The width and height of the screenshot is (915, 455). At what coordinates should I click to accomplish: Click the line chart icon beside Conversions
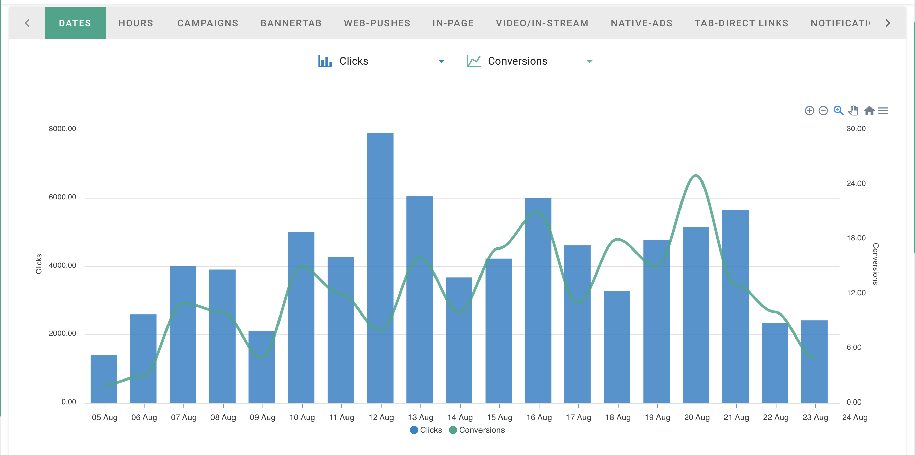point(473,61)
